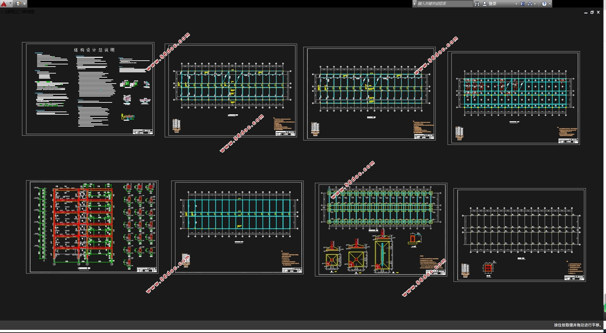The width and height of the screenshot is (606, 333).
Task: Close the drawing window
Action: (598, 13)
